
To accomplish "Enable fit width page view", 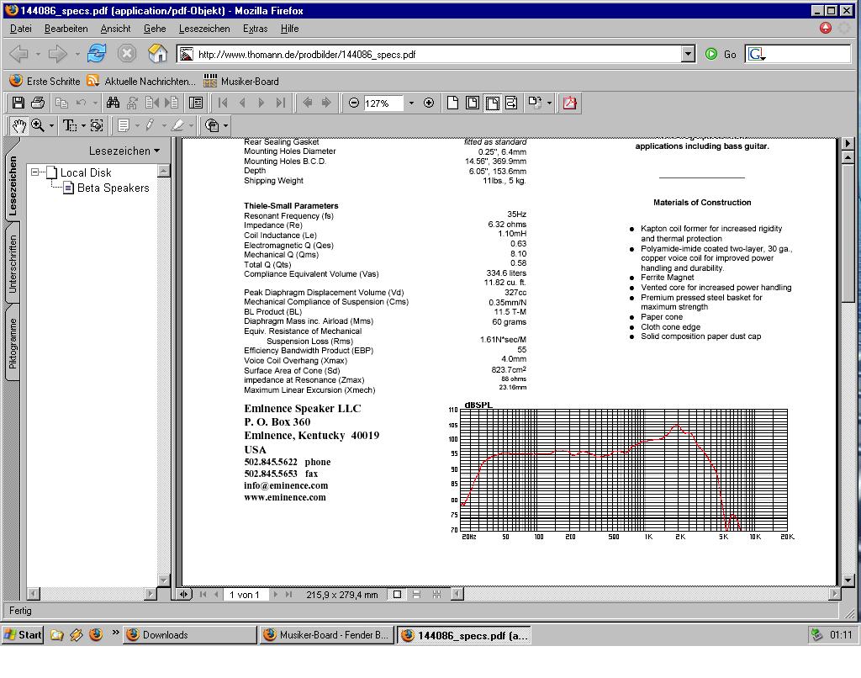I will (x=492, y=103).
